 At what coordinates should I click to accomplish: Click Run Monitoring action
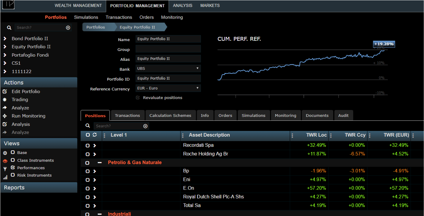point(28,116)
